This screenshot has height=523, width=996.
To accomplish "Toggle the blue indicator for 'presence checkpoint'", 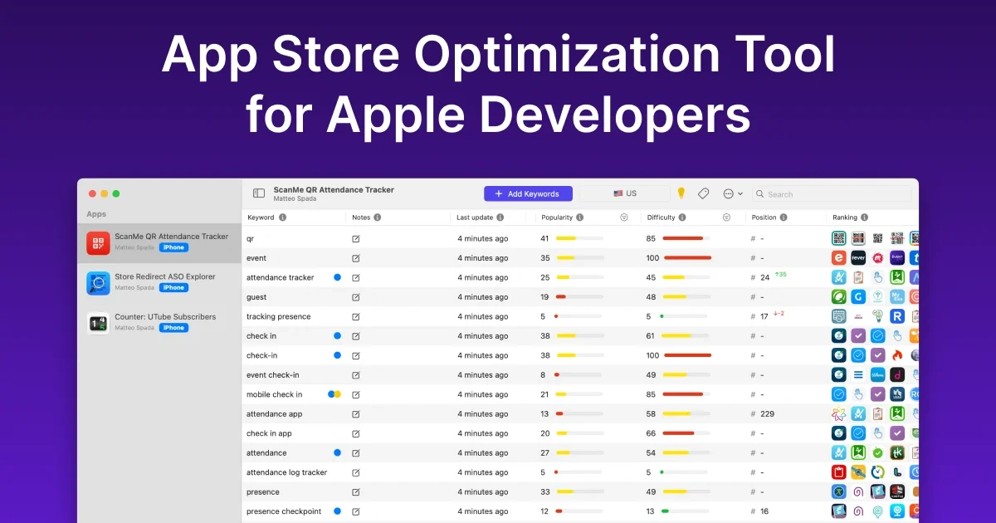I will [x=336, y=511].
